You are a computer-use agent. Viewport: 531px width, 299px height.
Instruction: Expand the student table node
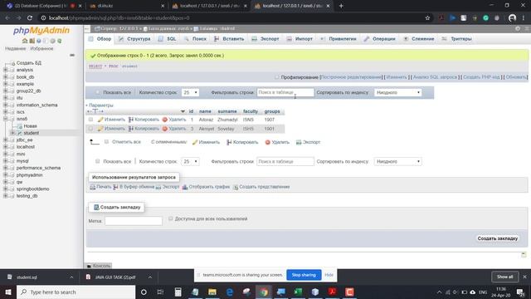tap(12, 133)
